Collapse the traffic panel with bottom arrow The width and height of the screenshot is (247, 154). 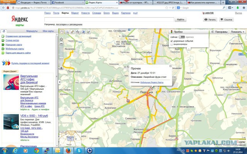[189, 49]
